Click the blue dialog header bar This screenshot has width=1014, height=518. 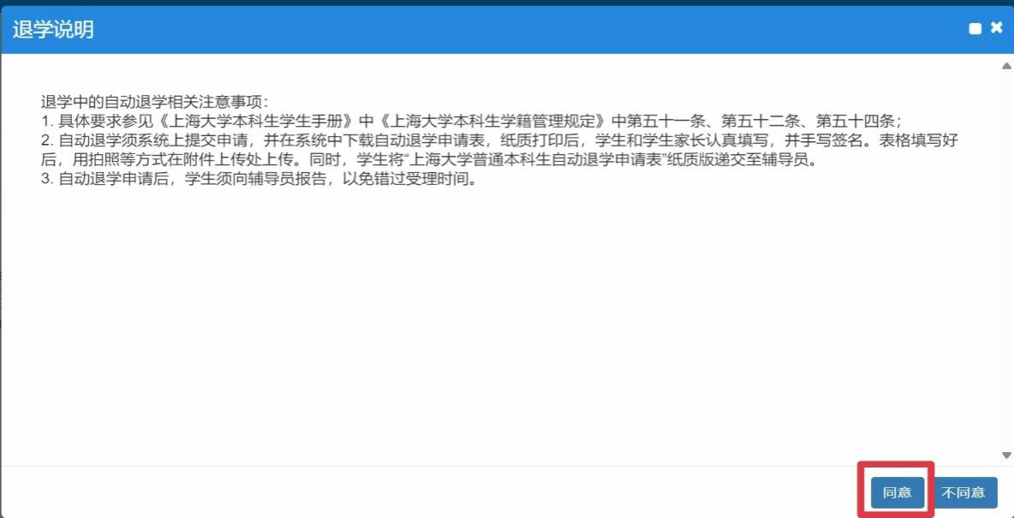[x=507, y=30]
